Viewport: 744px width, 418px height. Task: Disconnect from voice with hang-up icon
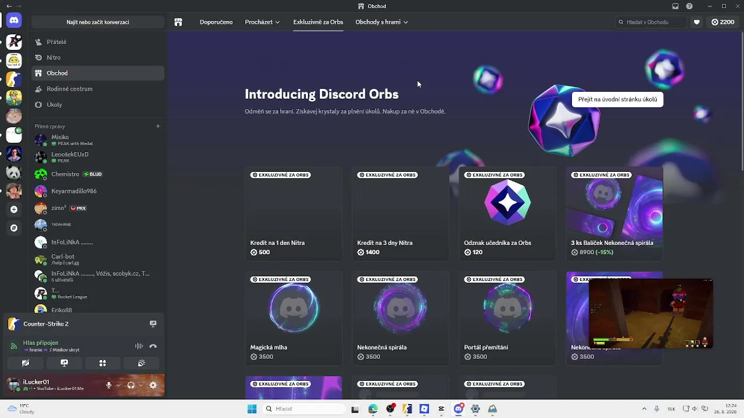pyautogui.click(x=153, y=346)
